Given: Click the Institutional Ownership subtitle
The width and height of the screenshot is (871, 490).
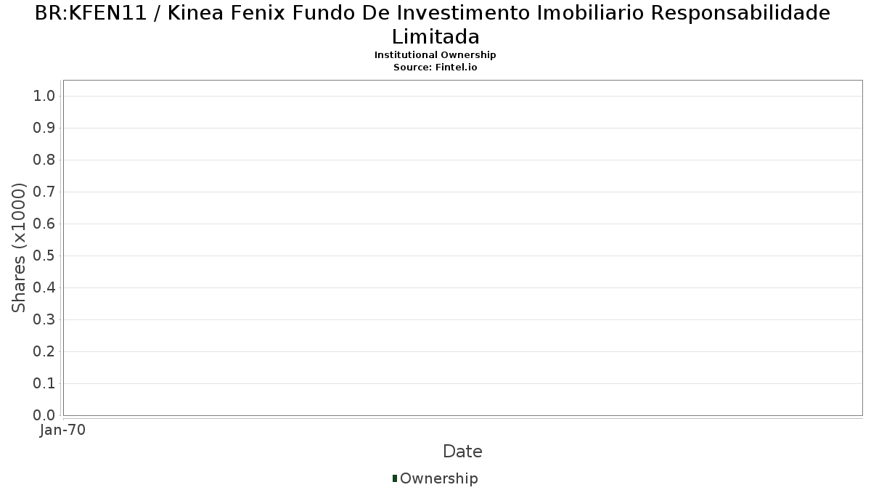Looking at the screenshot, I should click(x=435, y=55).
